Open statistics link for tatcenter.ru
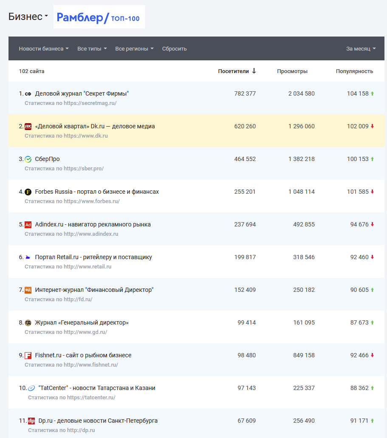This screenshot has width=387, height=438. click(x=71, y=398)
